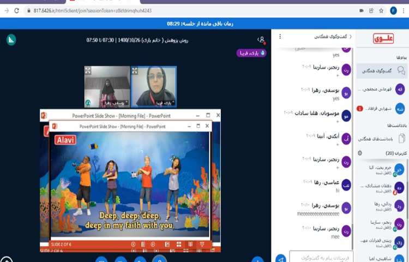The width and height of the screenshot is (409, 262).
Task: Click the users count کاربران (20) heading
Action: [396, 153]
